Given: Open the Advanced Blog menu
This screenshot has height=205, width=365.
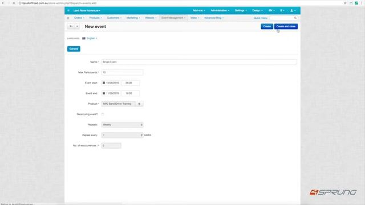Looking at the screenshot, I should [214, 18].
